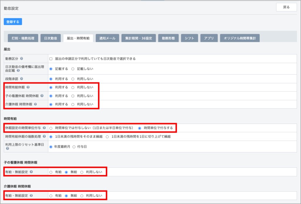Click help icon next to 勤務区分
Image resolution: width=301 pixels, height=204 pixels.
tap(22, 59)
